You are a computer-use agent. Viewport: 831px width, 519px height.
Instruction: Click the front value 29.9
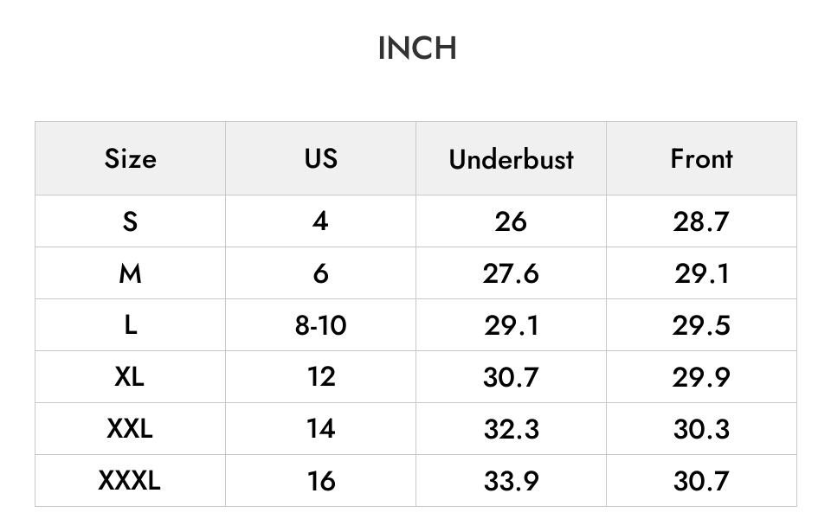click(x=702, y=376)
